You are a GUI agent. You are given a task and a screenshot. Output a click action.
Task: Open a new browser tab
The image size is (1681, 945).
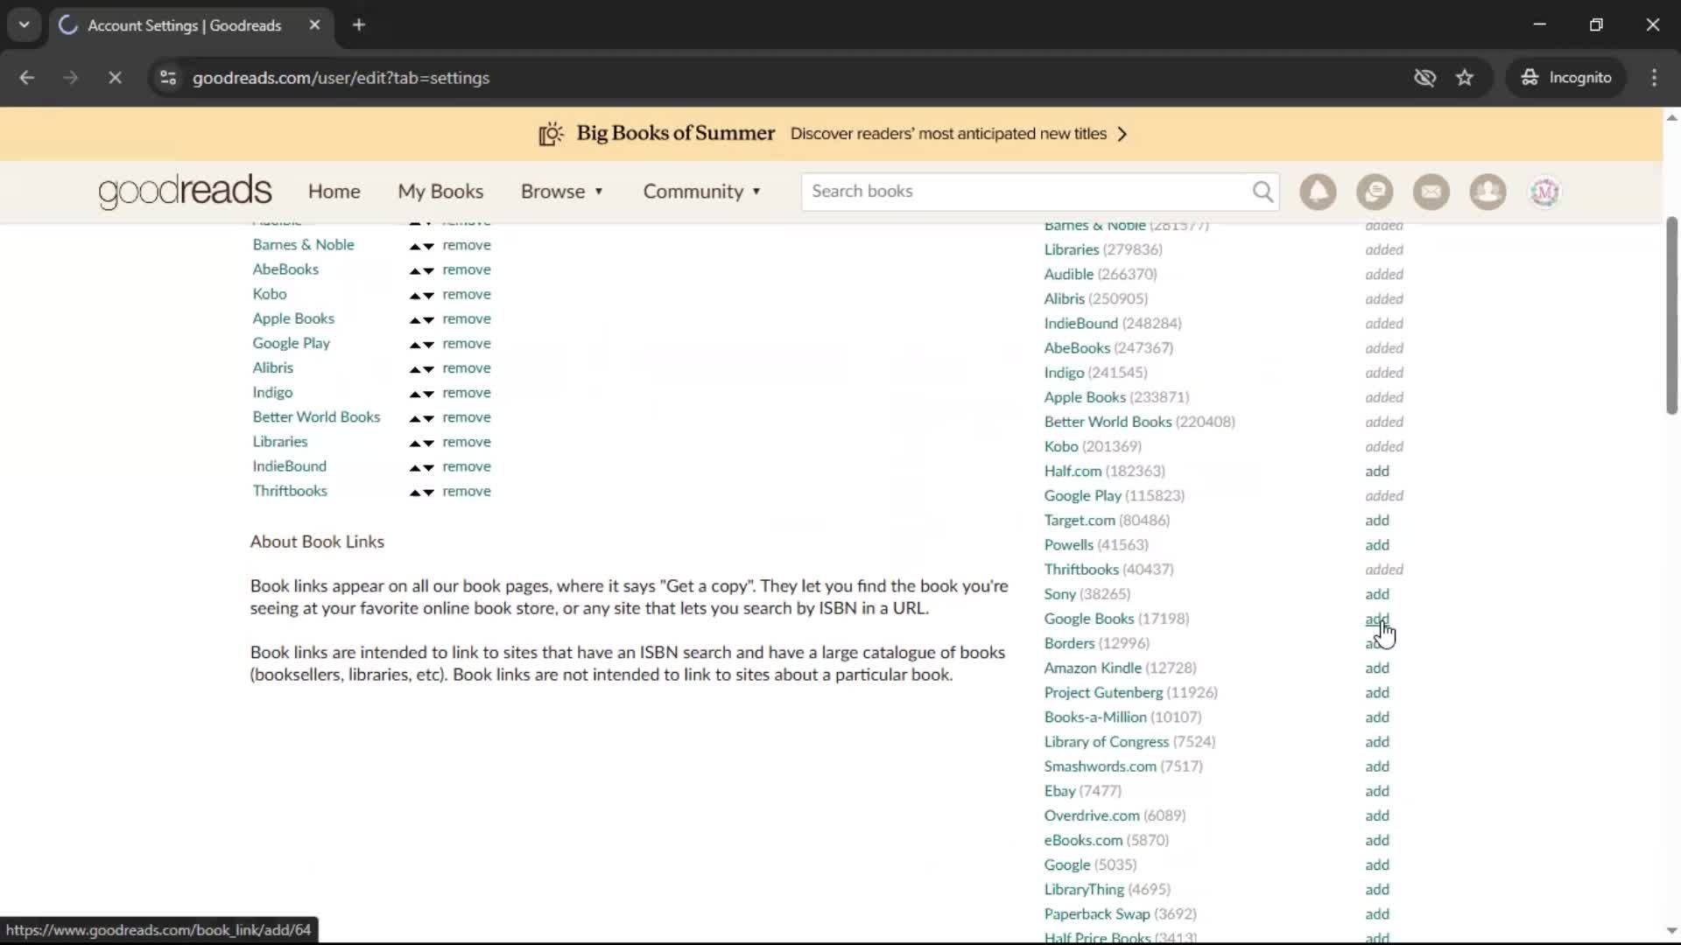(x=359, y=25)
